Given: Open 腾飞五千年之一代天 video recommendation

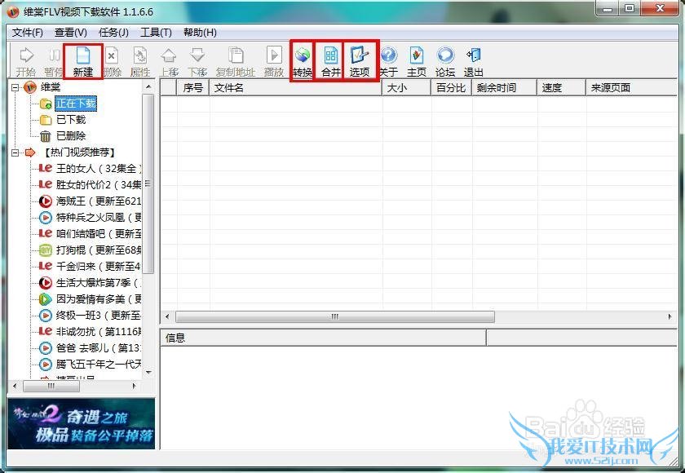Looking at the screenshot, I should (x=99, y=365).
